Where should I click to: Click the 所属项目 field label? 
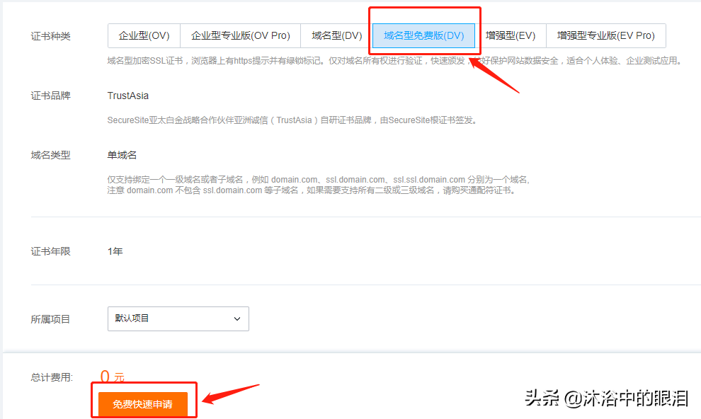click(x=51, y=319)
